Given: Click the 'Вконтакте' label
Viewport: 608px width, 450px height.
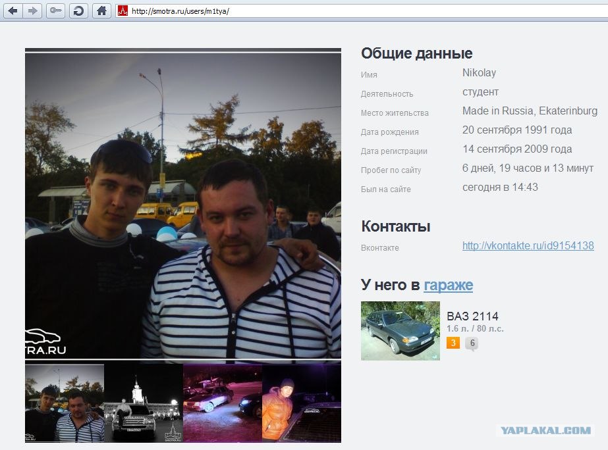Looking at the screenshot, I should pyautogui.click(x=379, y=248).
